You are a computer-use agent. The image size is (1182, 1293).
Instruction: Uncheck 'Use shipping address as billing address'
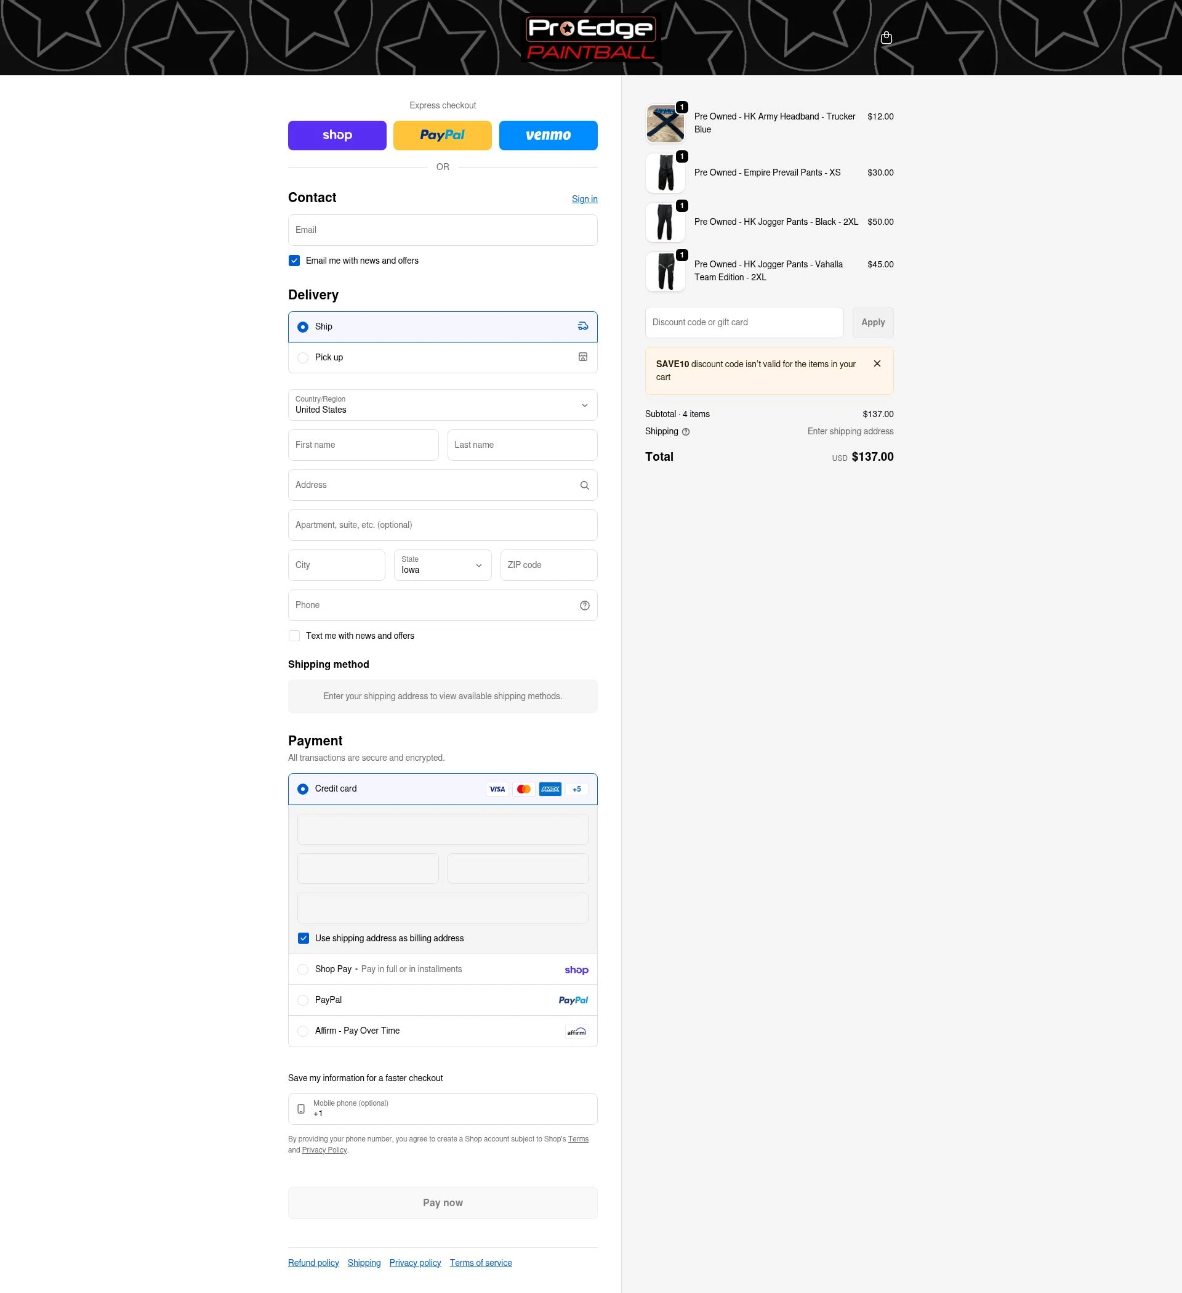[x=303, y=938]
